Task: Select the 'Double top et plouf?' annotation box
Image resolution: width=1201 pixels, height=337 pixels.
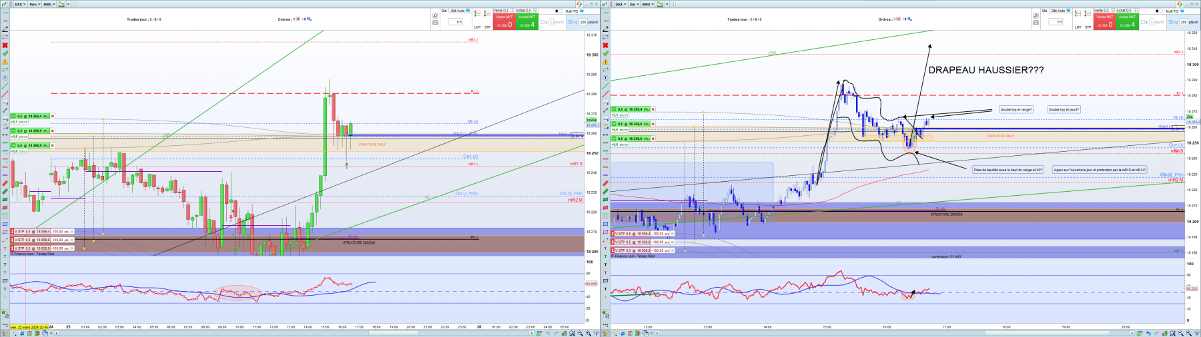Action: click(1064, 109)
